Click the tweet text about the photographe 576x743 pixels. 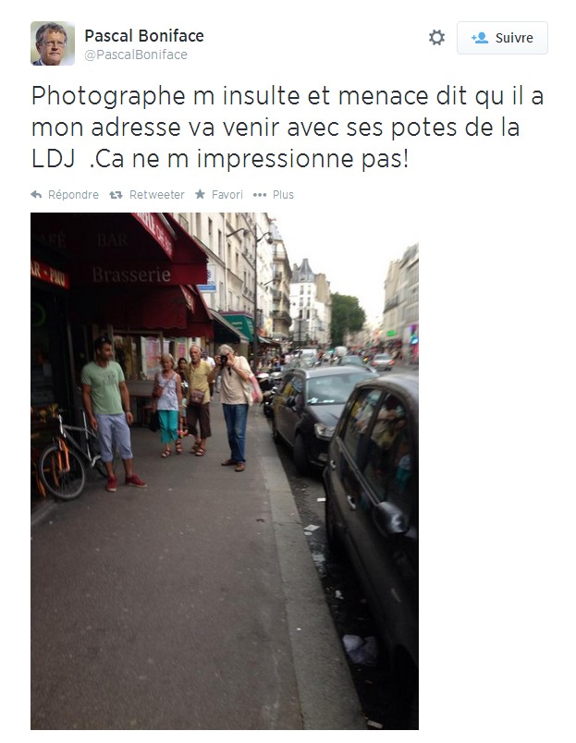(x=288, y=127)
